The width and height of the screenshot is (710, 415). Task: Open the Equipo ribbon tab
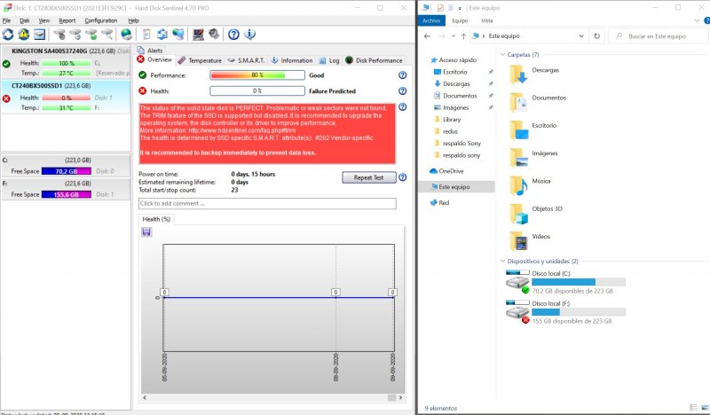[460, 20]
